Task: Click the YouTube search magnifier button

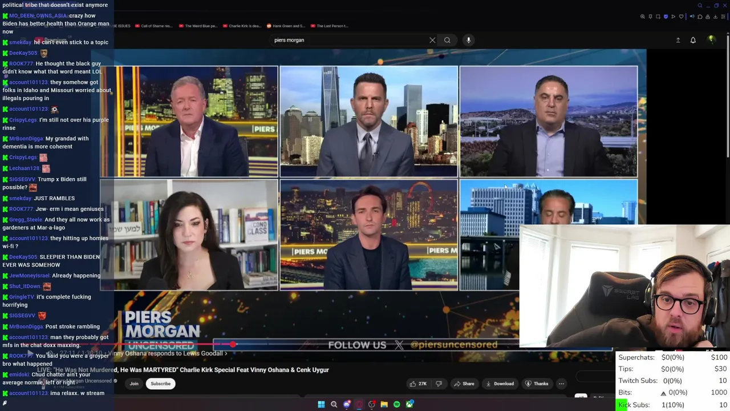Action: point(447,40)
